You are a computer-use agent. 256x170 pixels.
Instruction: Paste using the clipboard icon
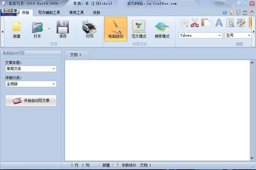(x=205, y=23)
